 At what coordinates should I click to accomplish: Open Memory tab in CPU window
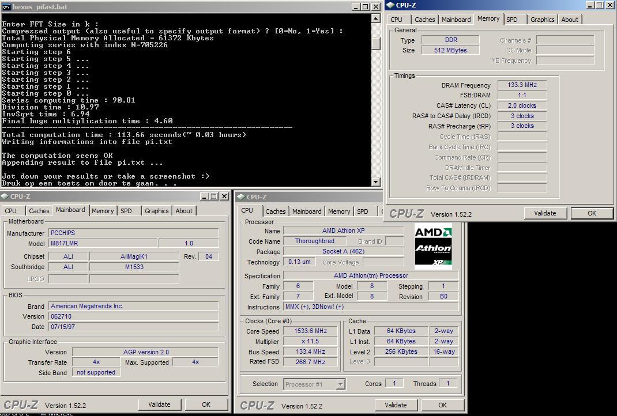(x=339, y=211)
